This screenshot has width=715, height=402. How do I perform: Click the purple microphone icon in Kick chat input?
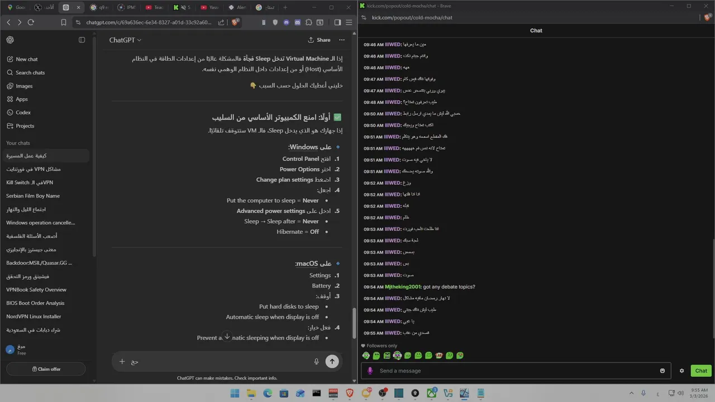click(370, 371)
